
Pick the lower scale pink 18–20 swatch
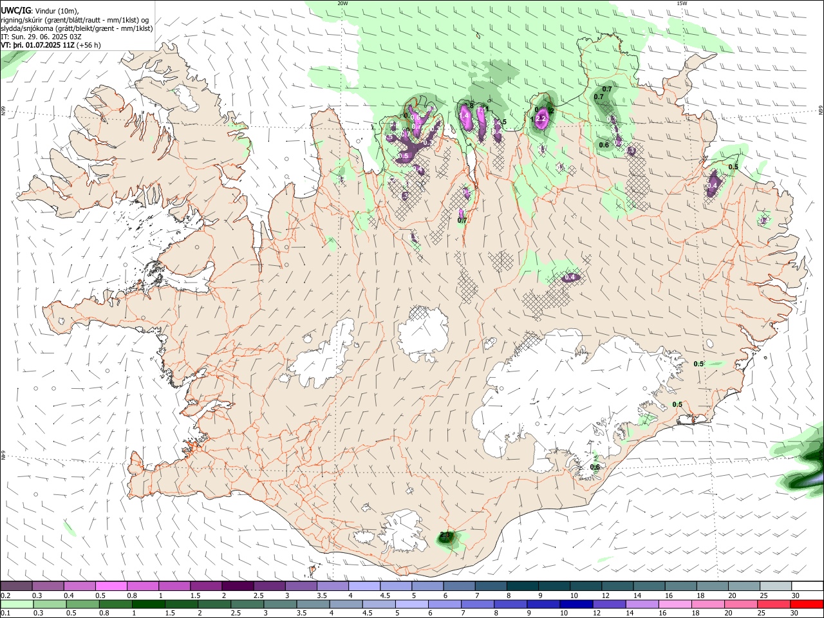tap(709, 604)
